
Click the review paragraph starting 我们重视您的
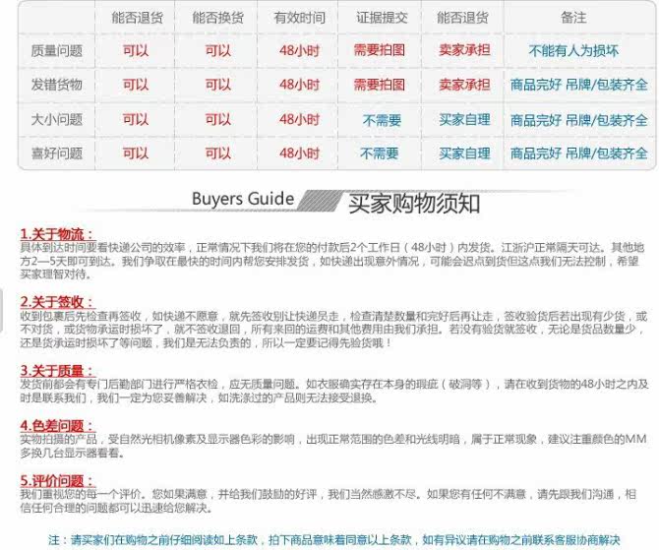[329, 501]
